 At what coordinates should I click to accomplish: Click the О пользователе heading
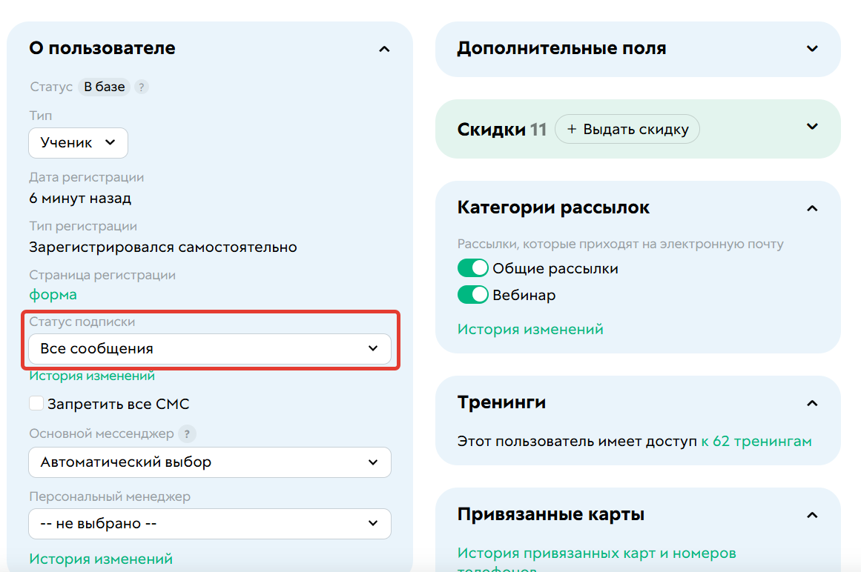tap(102, 48)
